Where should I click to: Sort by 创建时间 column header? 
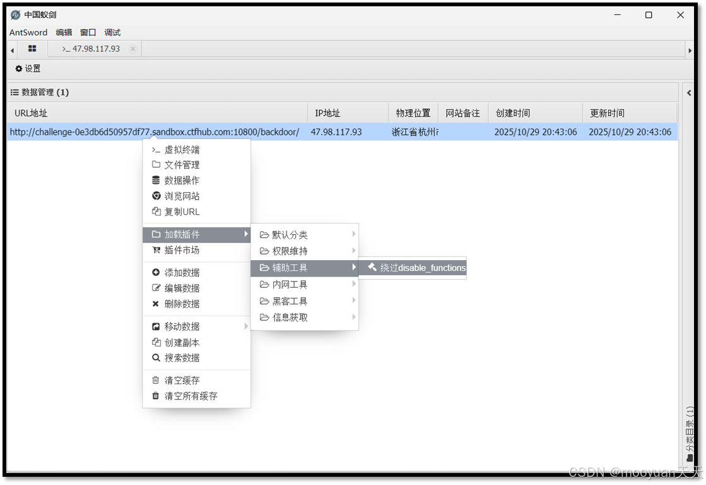(536, 113)
